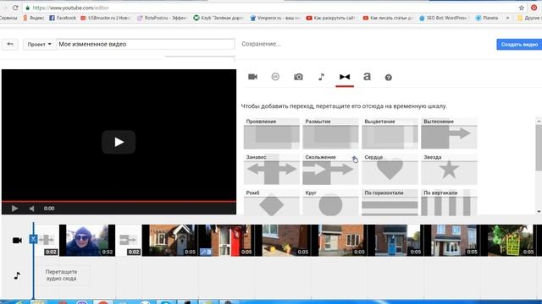The height and width of the screenshot is (304, 542).
Task: Open the Creative Commons videos tab
Action: 275,77
